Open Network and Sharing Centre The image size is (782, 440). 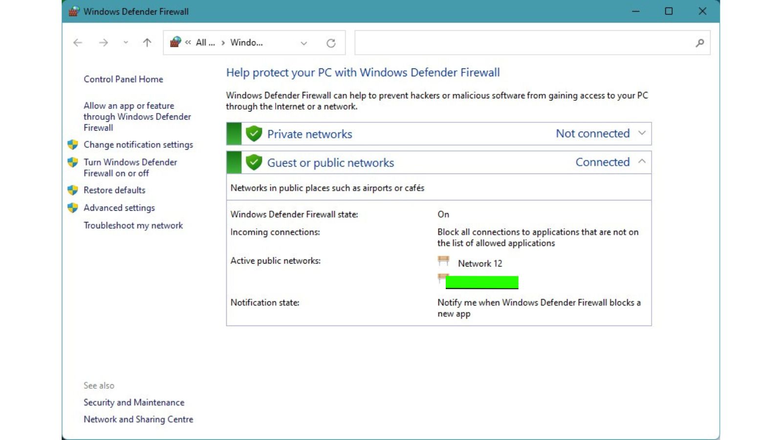[138, 419]
